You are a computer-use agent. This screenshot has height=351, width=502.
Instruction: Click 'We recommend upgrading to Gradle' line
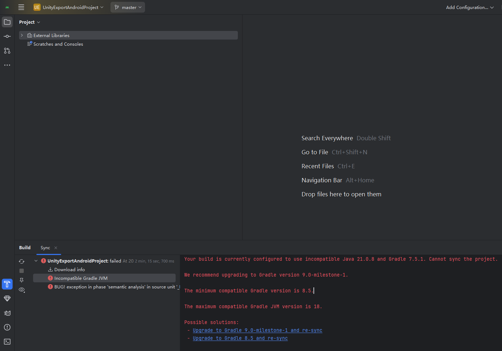(266, 275)
